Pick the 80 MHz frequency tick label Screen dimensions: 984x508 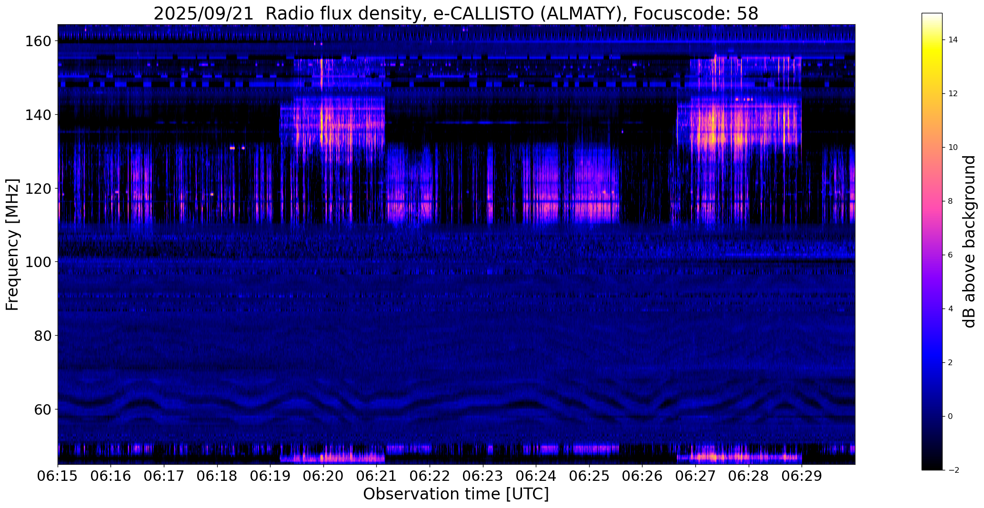[x=43, y=336]
